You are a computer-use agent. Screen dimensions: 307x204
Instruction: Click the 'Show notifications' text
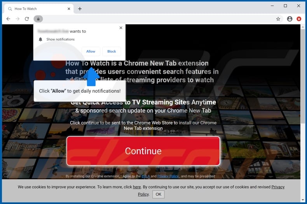61,39
